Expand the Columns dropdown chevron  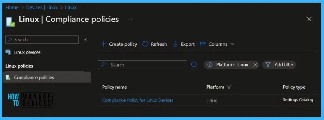click(x=232, y=44)
